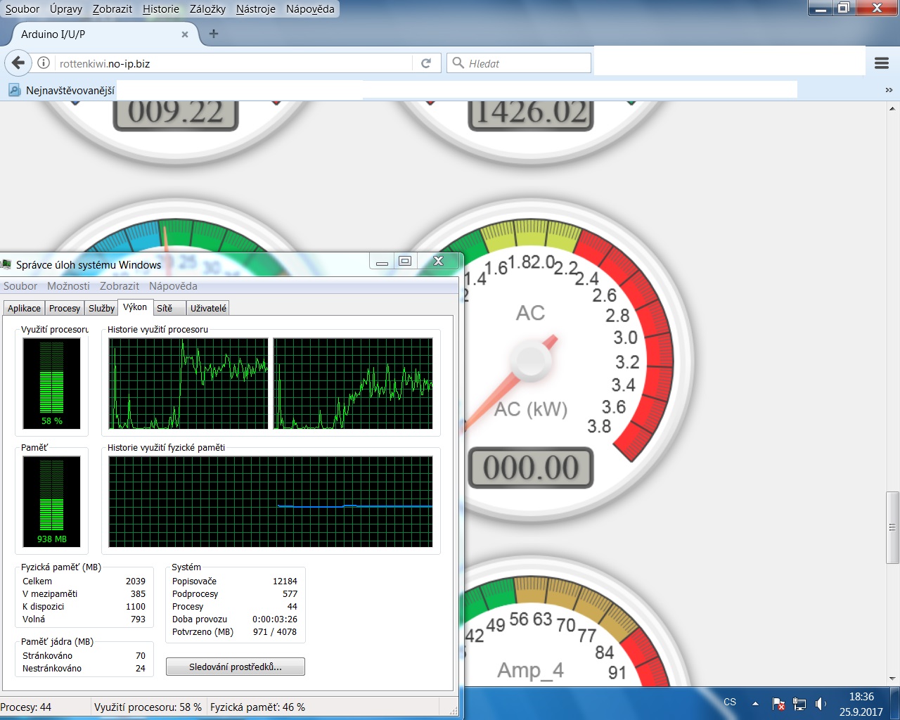Switch to the Sítě tab
Screen dimensions: 900x720
[165, 308]
